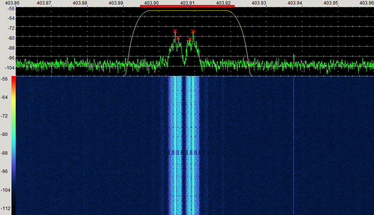Image resolution: width=374 pixels, height=215 pixels.
Task: Click the 403.89 frequency axis label
Action: click(116, 3)
